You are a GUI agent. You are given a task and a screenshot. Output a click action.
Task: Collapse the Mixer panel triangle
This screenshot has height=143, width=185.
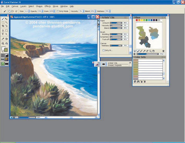pyautogui.click(x=134, y=17)
